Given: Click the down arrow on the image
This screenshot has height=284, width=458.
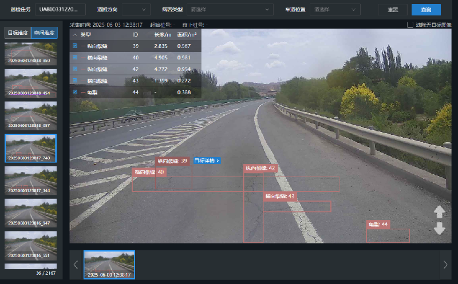Looking at the screenshot, I should pyautogui.click(x=439, y=229).
